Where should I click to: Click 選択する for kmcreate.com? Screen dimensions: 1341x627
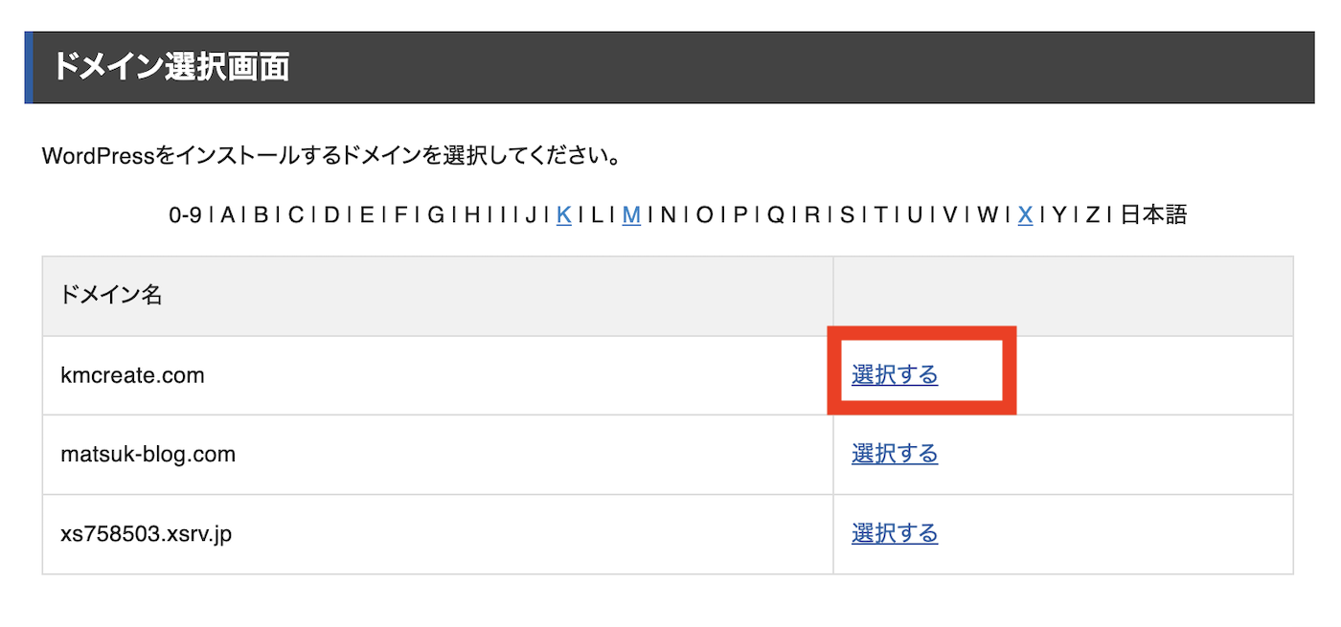click(x=895, y=375)
